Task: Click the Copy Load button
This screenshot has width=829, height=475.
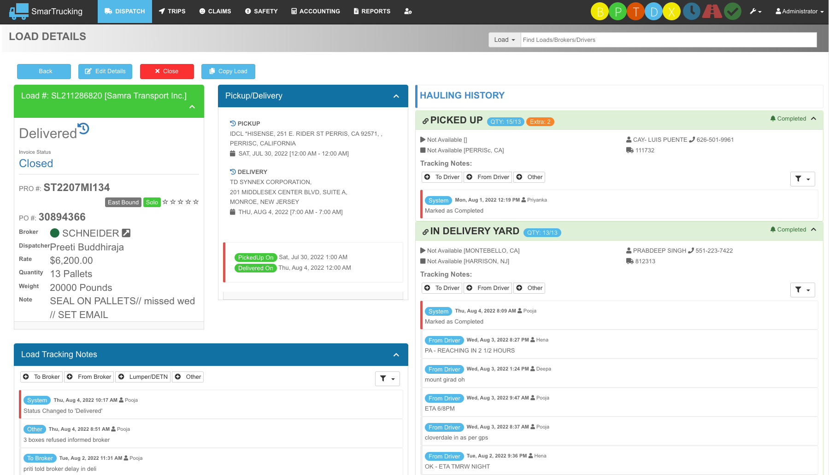Action: pyautogui.click(x=228, y=71)
